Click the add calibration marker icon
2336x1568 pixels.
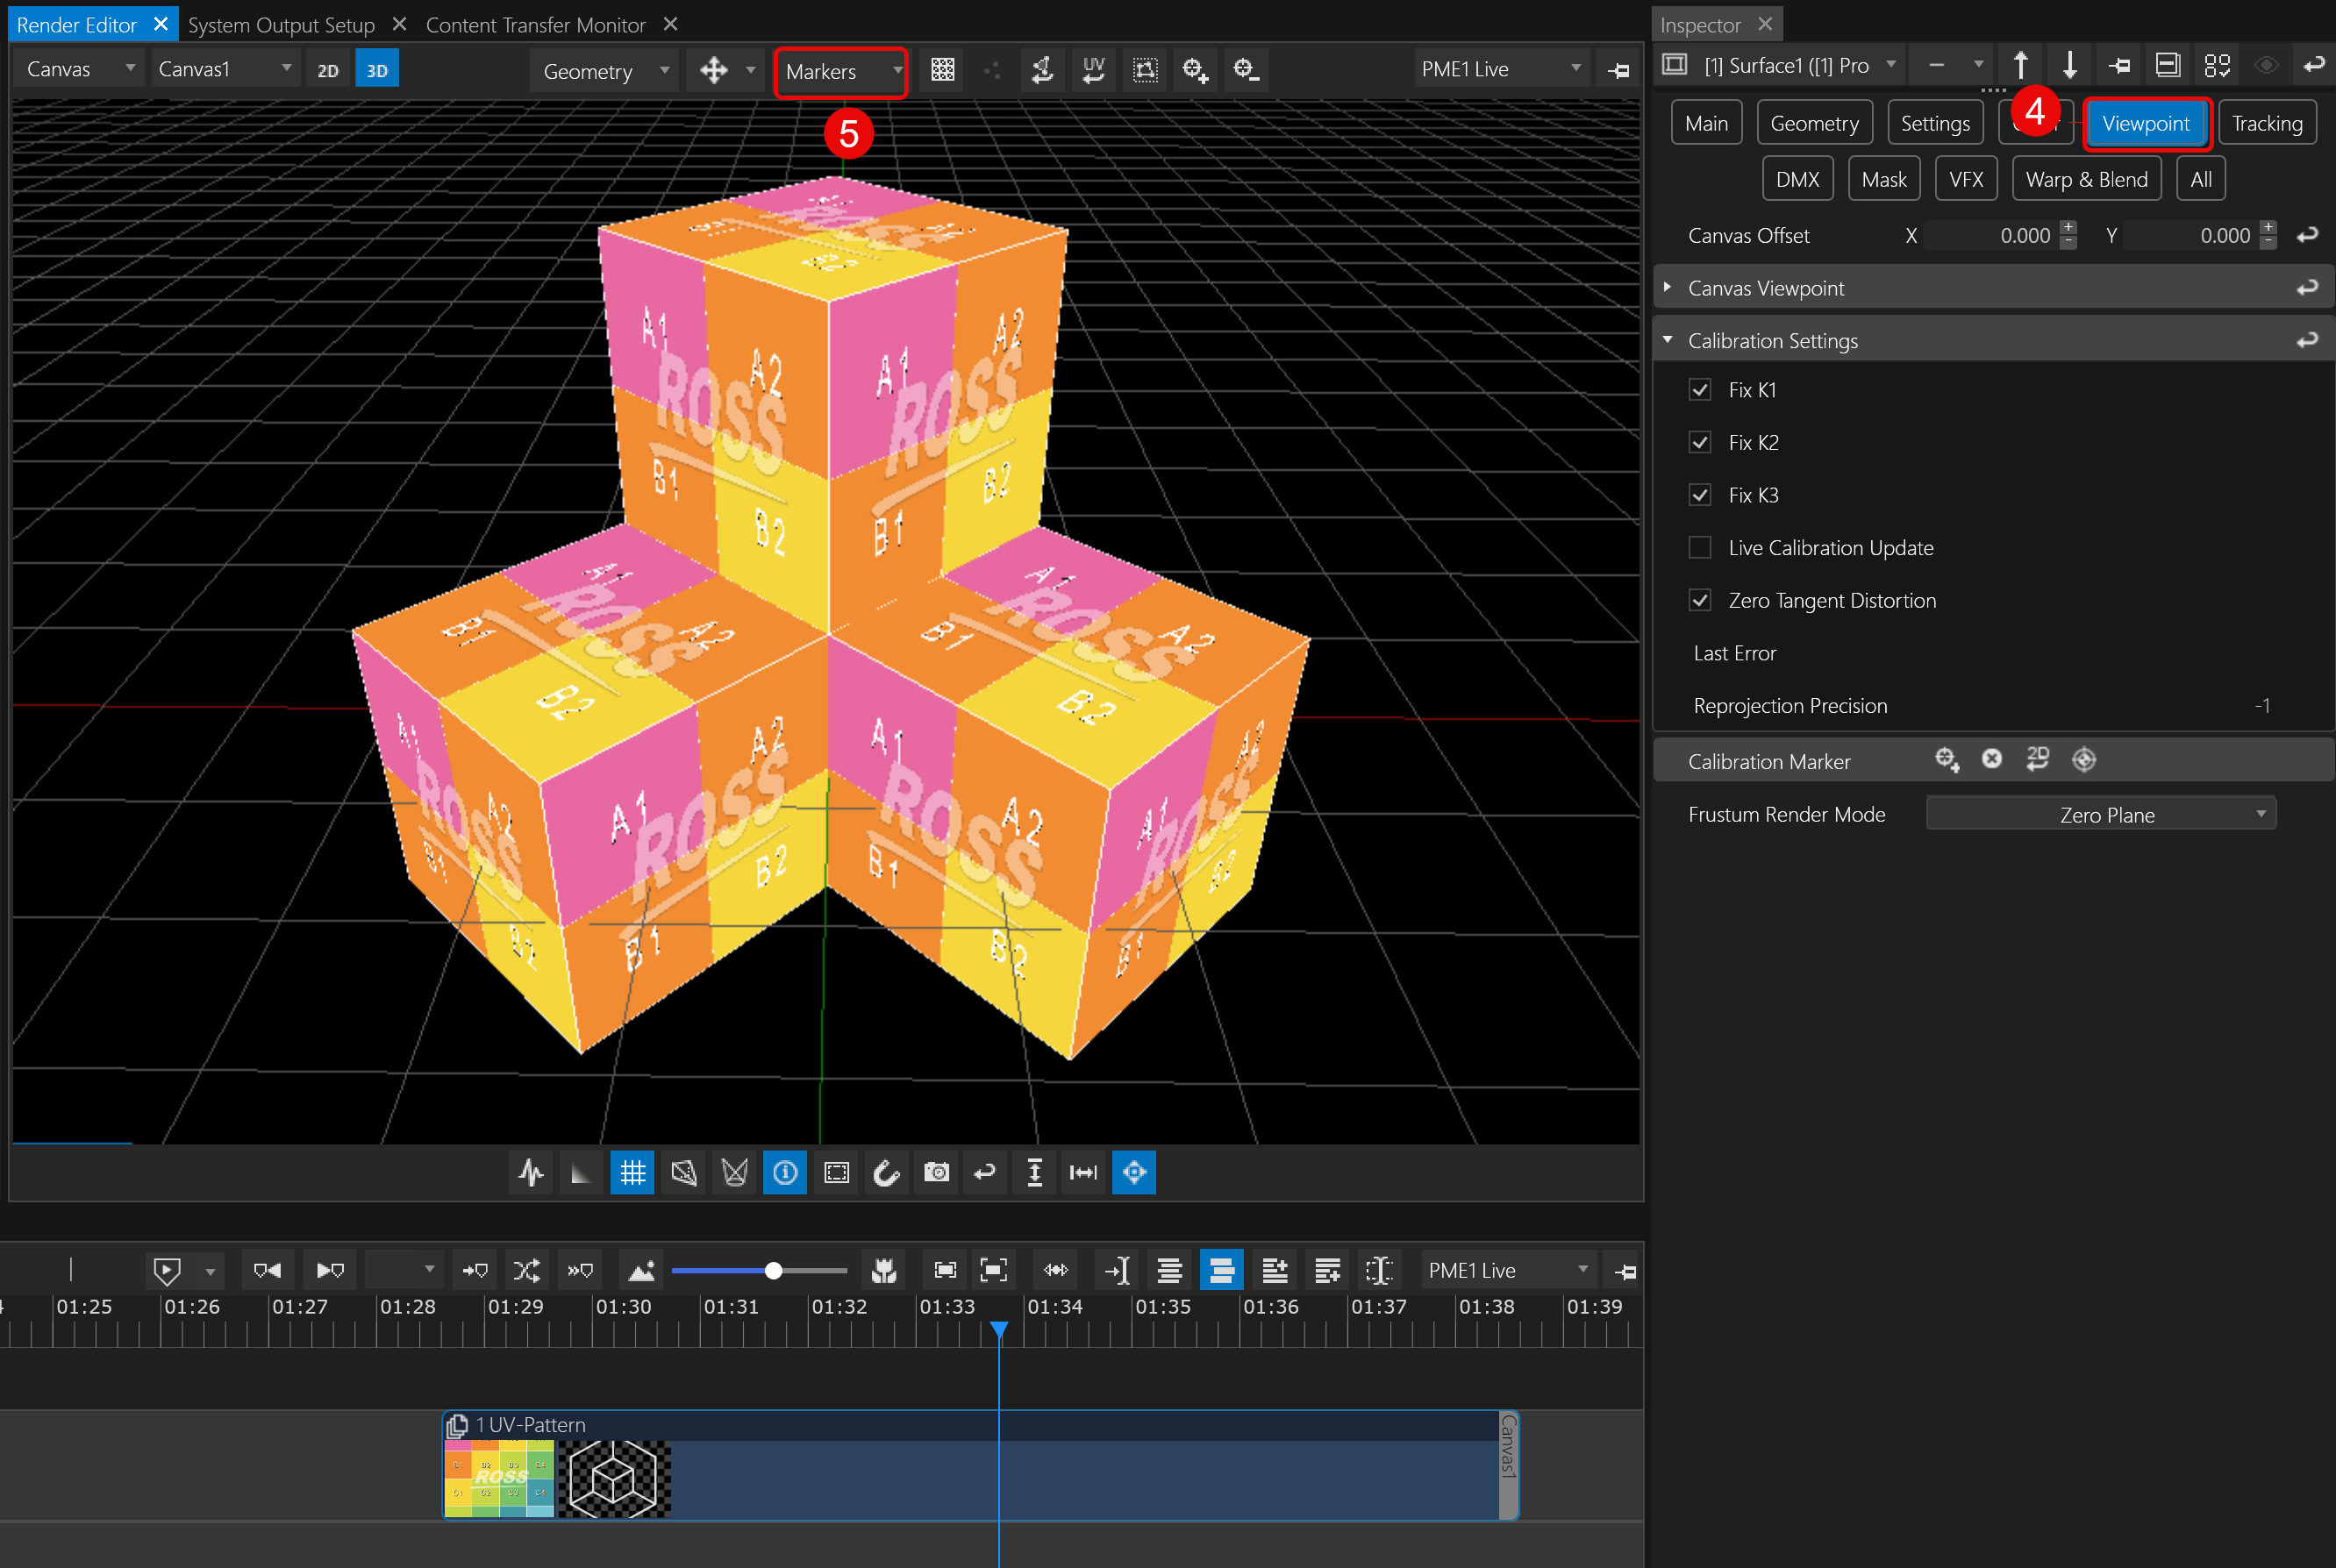(1946, 760)
